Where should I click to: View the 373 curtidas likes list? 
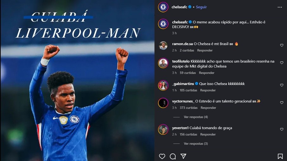pyautogui.click(x=188, y=108)
